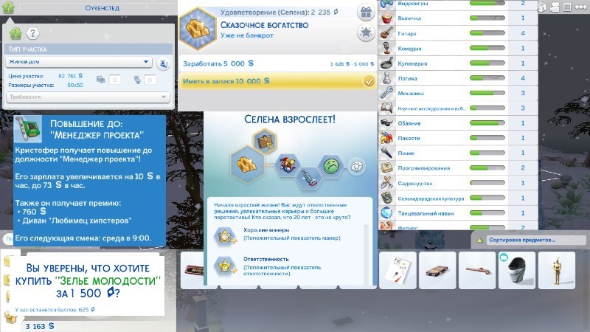Screen dimensions: 590x332
Task: Select the vacuum cleaner trait hexagon
Action: pos(309,178)
